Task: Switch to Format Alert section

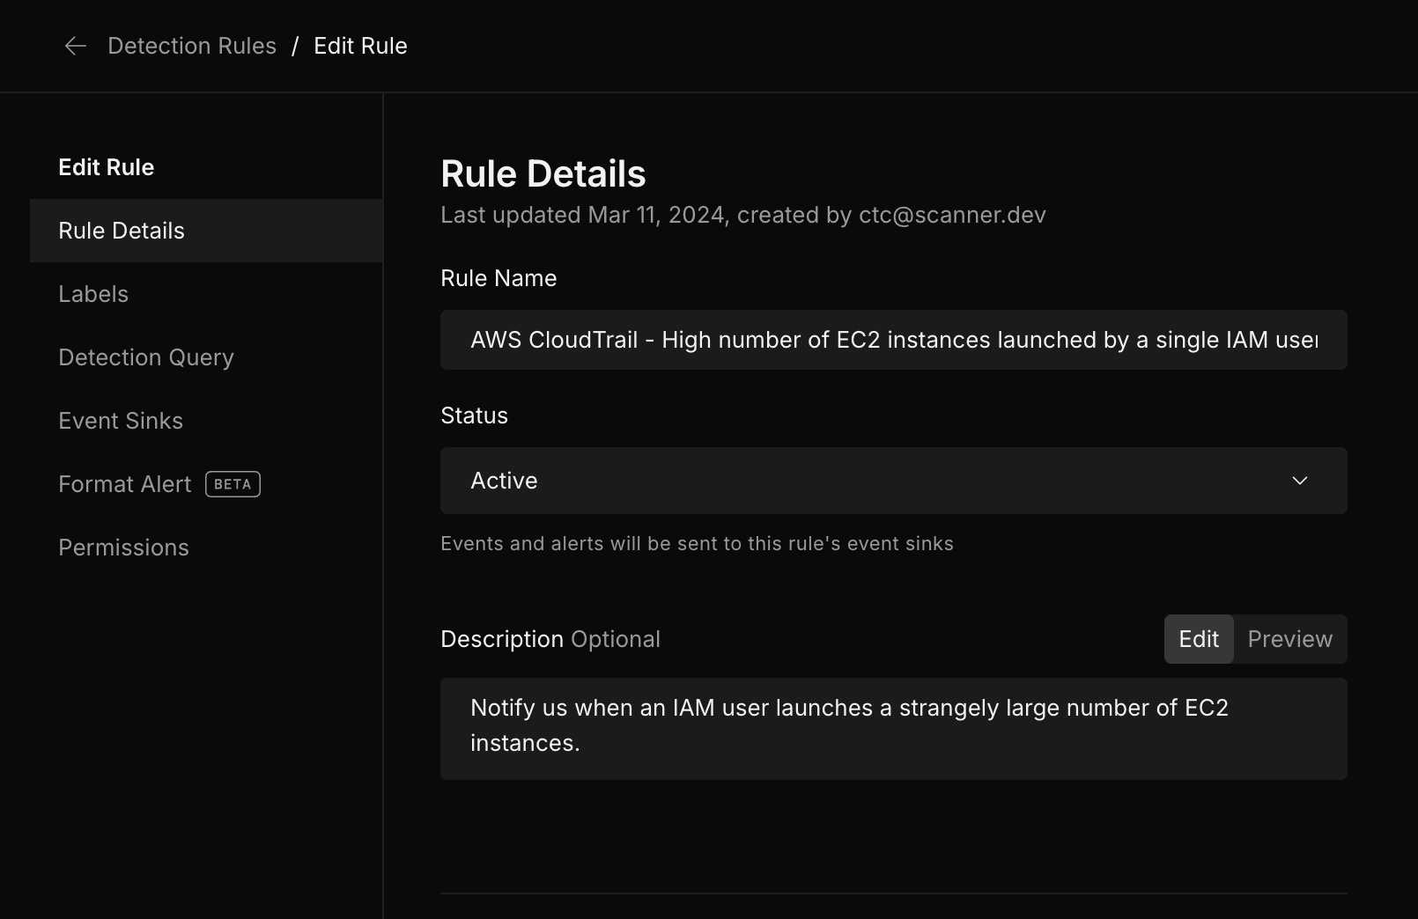Action: 124,484
